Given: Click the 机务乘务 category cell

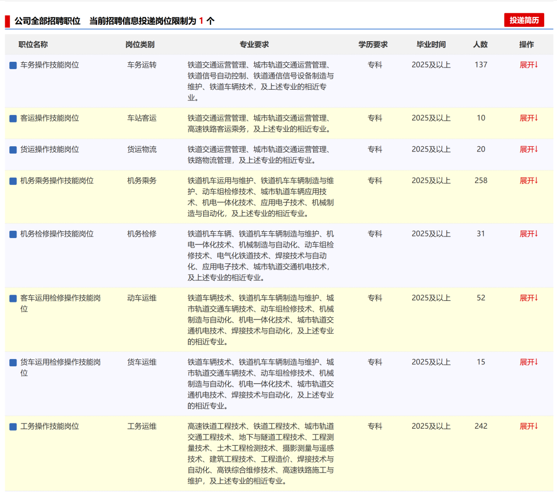Looking at the screenshot, I should pyautogui.click(x=142, y=180).
